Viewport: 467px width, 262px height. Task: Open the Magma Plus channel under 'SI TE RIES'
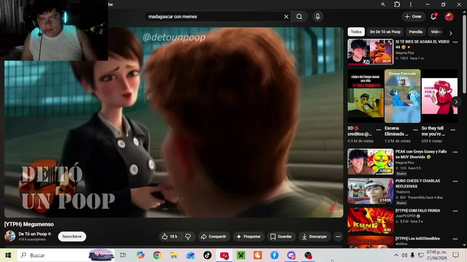[405, 53]
